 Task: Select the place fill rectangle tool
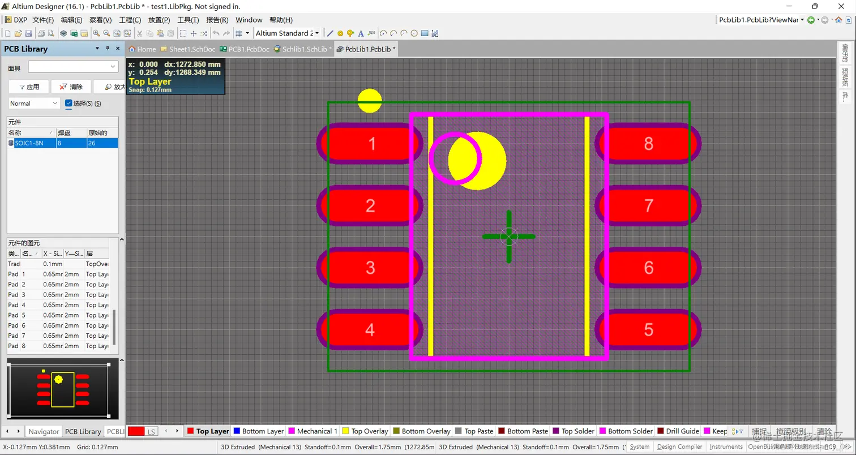click(425, 33)
